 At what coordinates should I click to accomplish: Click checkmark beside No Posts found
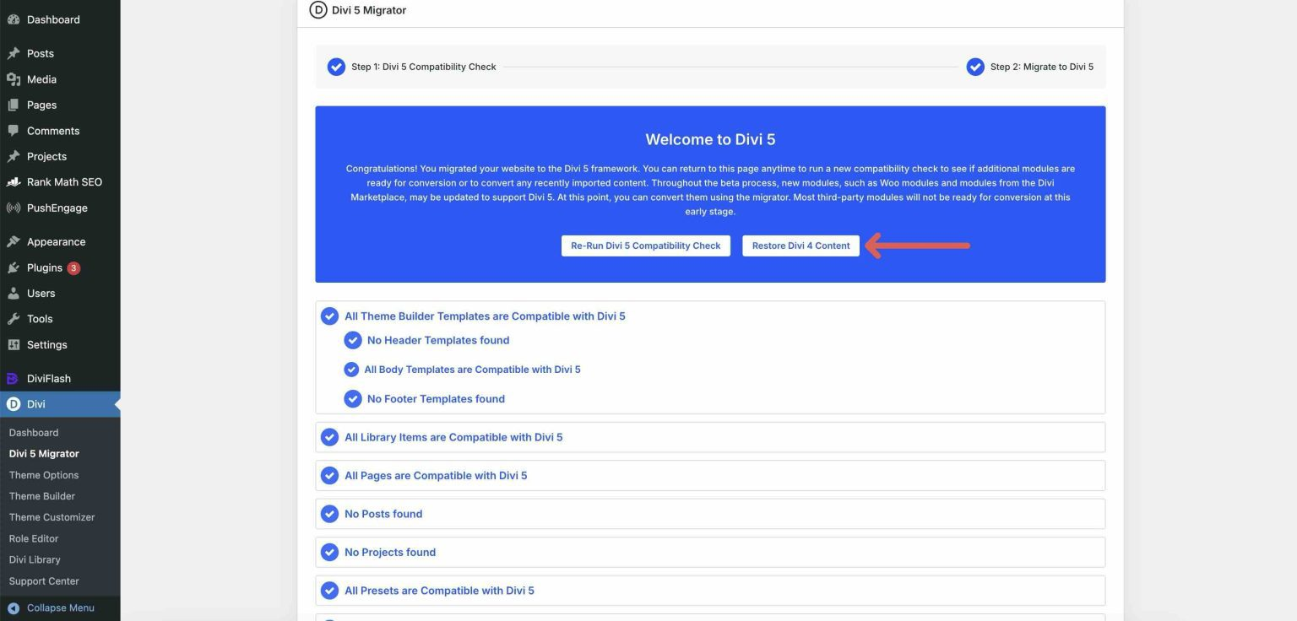pos(329,514)
